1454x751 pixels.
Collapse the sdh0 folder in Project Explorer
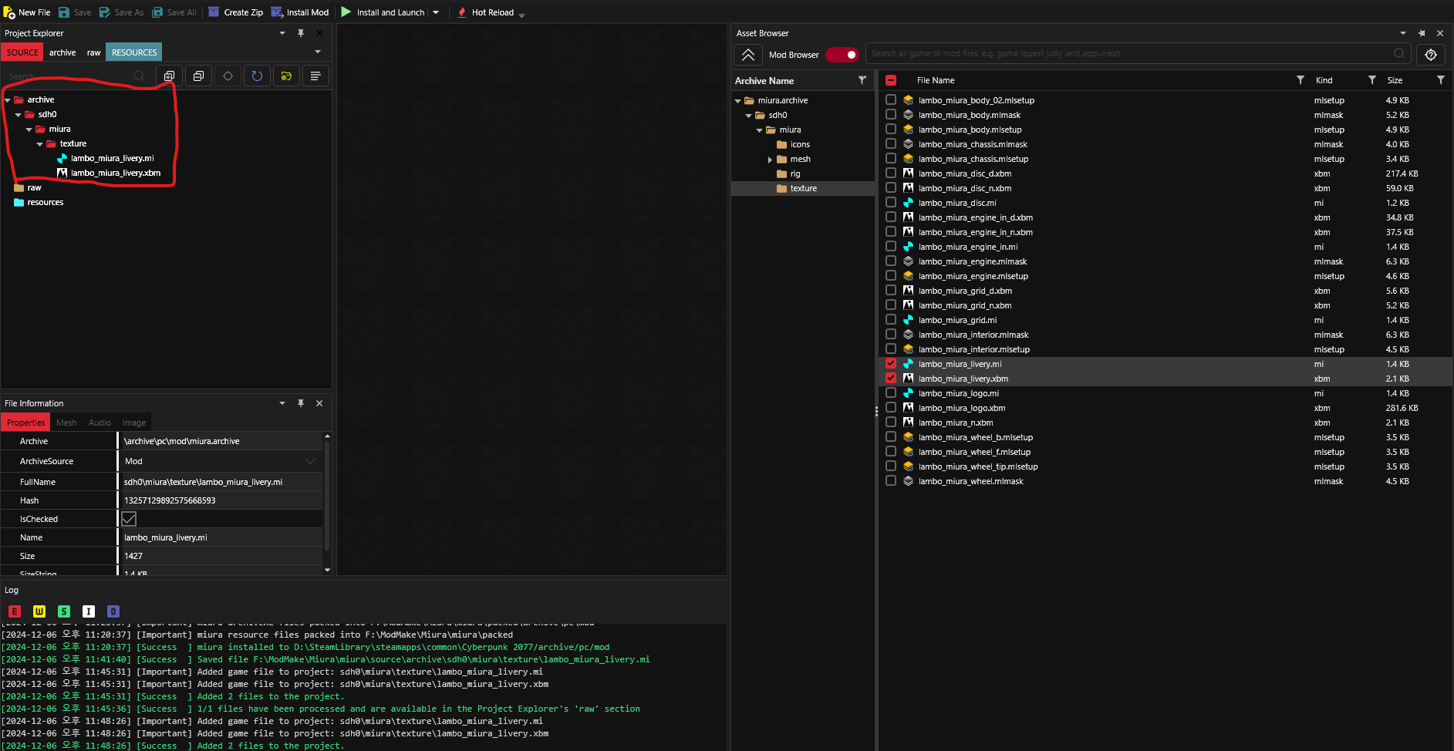[19, 115]
